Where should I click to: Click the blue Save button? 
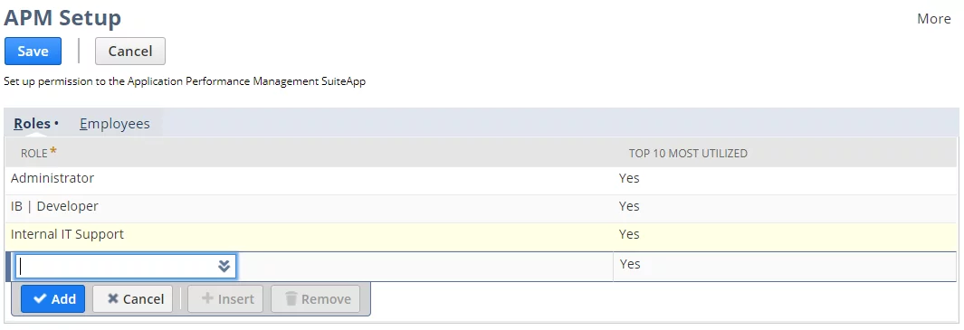[x=33, y=51]
